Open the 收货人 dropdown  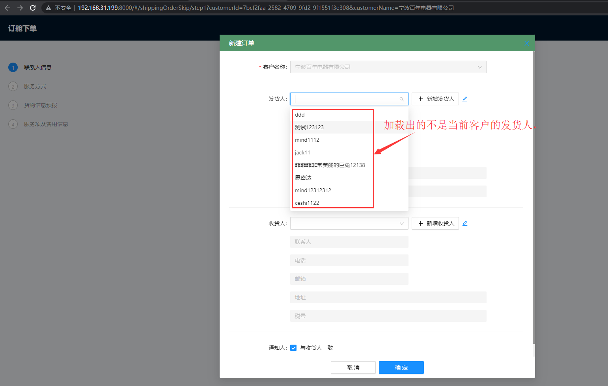point(349,223)
